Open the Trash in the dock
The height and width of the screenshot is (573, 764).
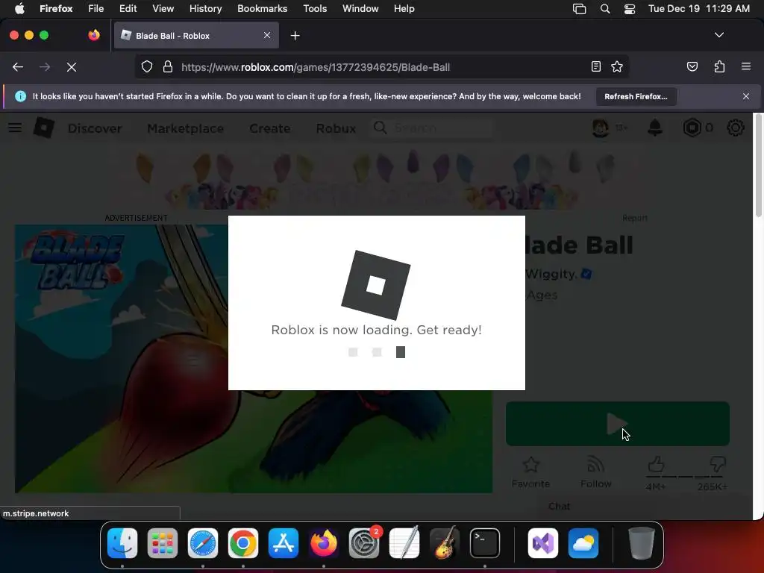coord(642,543)
